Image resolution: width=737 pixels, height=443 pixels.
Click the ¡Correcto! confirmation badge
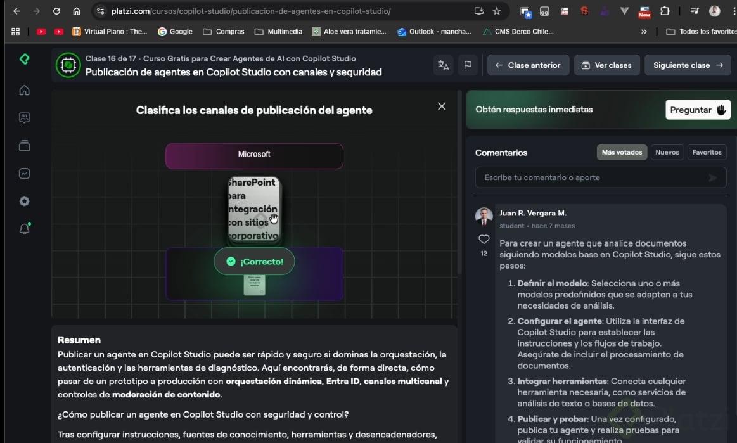254,262
